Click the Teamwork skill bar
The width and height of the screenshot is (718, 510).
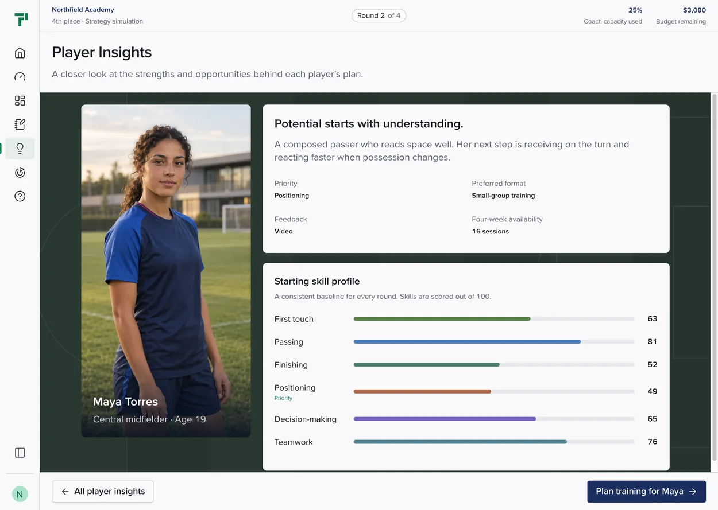coord(494,442)
